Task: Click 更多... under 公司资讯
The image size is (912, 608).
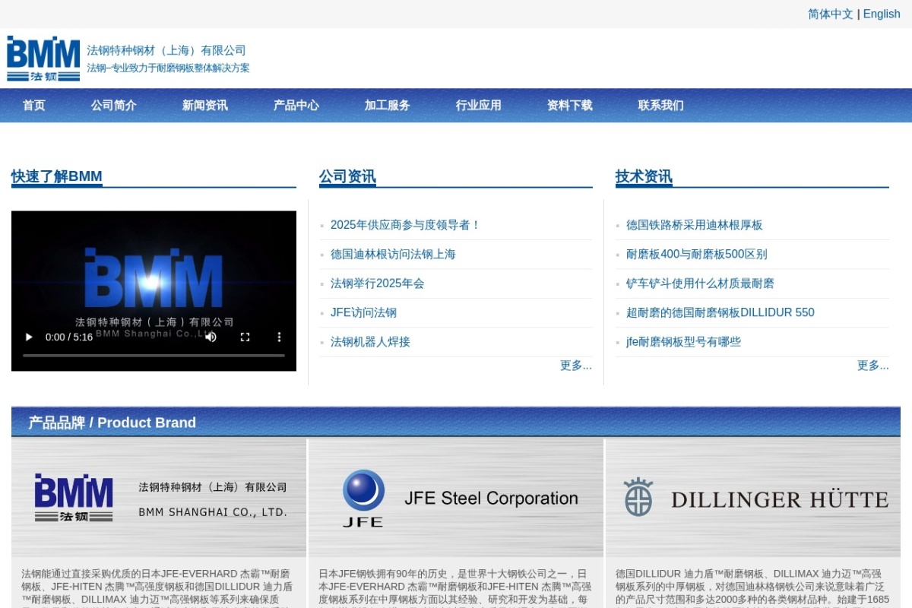Action: (x=576, y=366)
